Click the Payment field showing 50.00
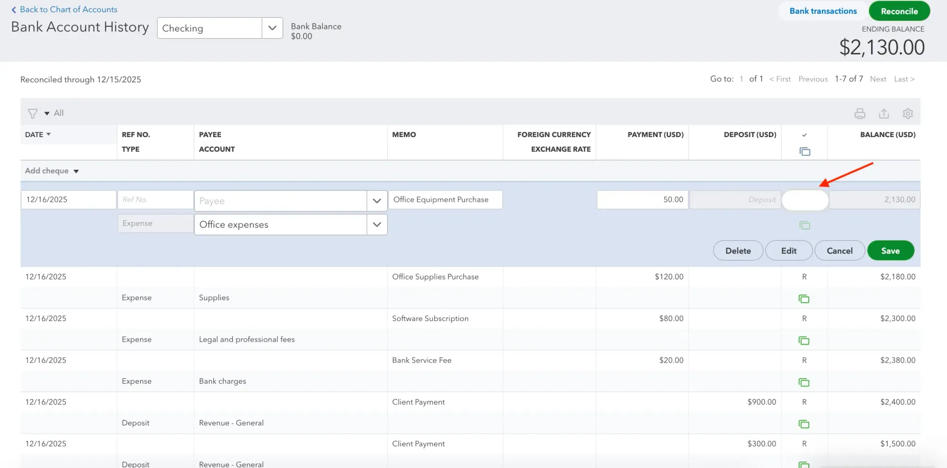947x468 pixels. (x=642, y=199)
